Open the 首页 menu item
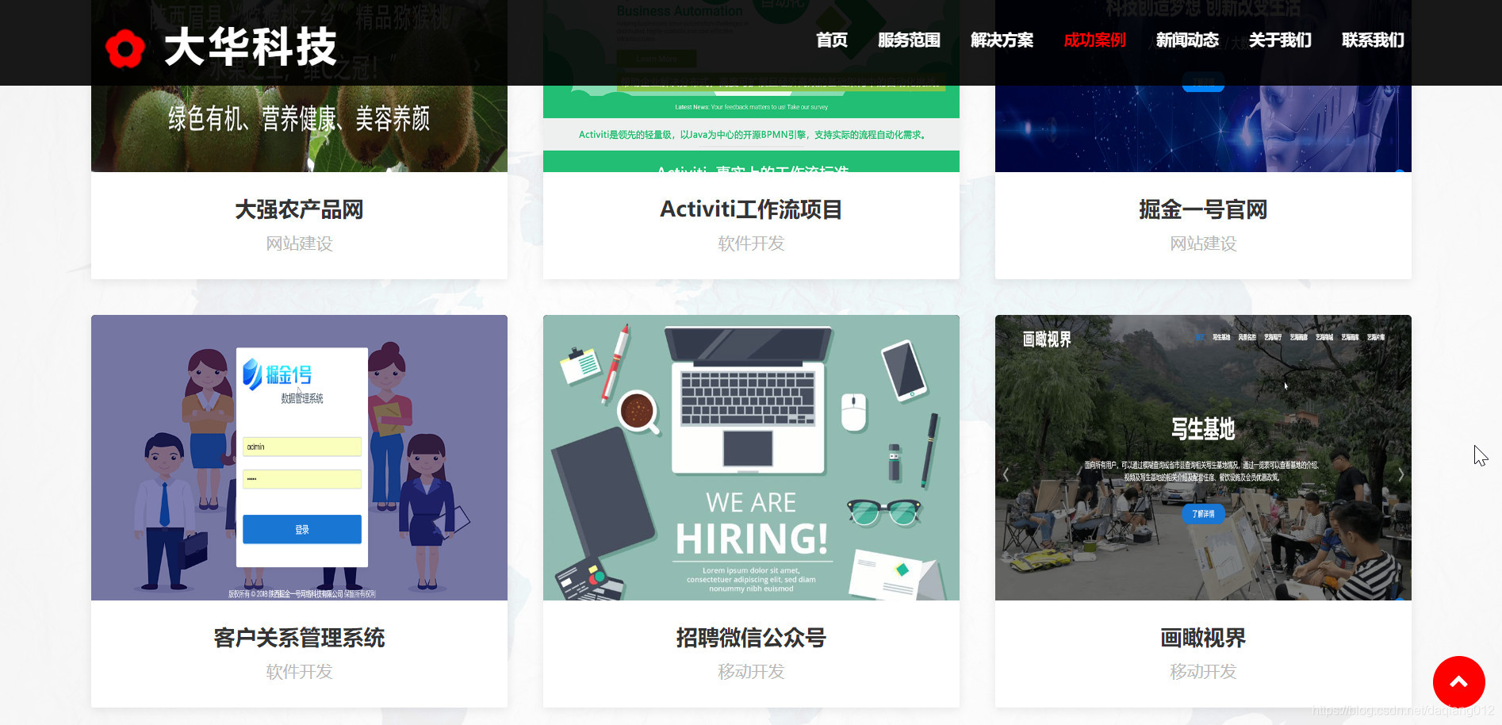 click(x=832, y=40)
